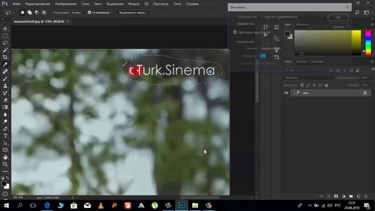Viewport: 375px width, 211px height.
Task: Click the Subtract from selection icon
Action: [37, 12]
